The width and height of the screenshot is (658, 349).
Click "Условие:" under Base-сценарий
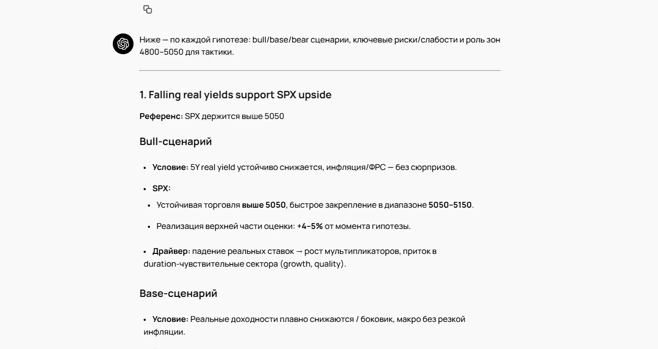coord(170,319)
